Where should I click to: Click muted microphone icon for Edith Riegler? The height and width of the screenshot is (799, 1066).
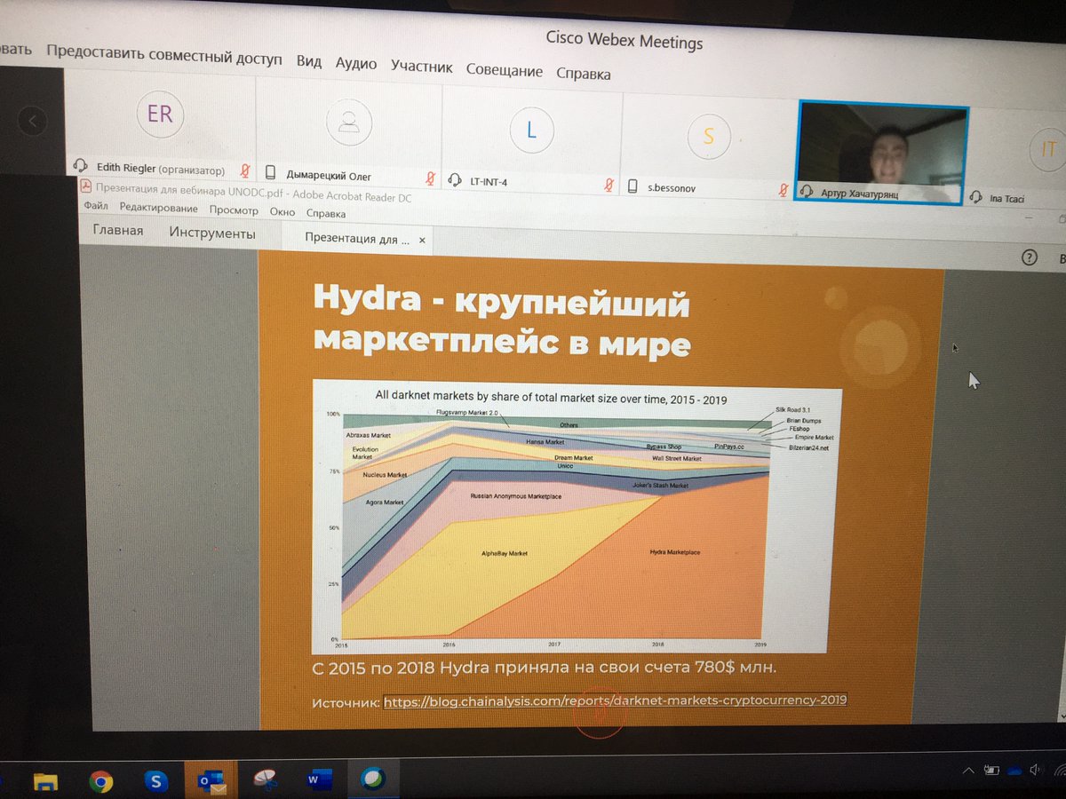point(244,170)
